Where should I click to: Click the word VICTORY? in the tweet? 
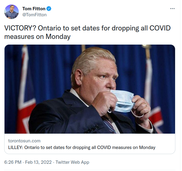(20, 28)
